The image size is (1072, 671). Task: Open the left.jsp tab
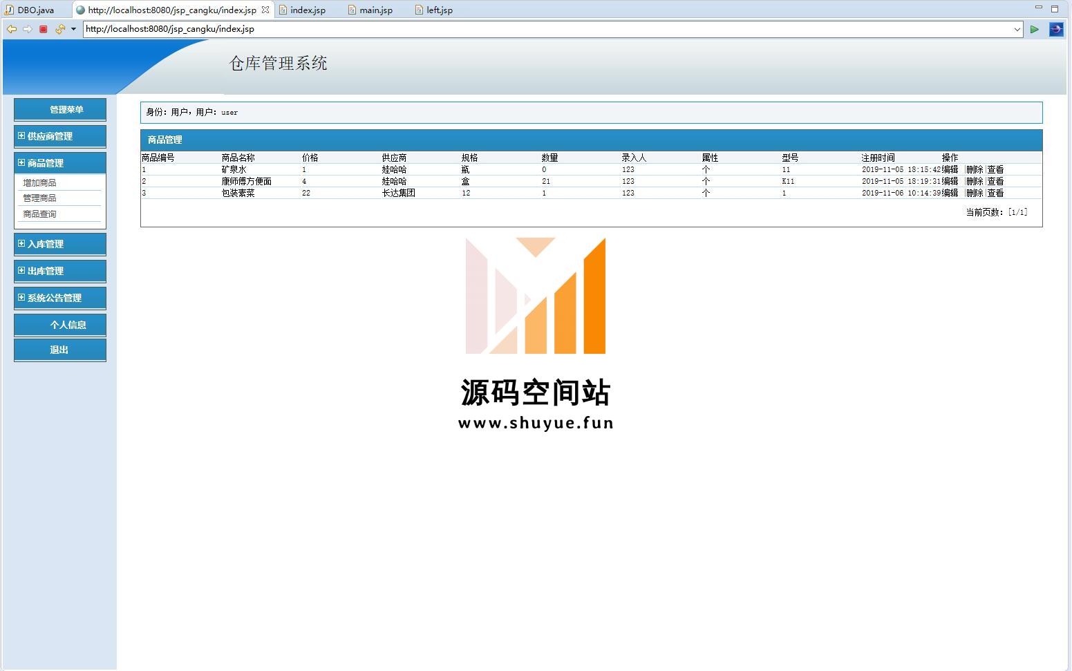[434, 10]
